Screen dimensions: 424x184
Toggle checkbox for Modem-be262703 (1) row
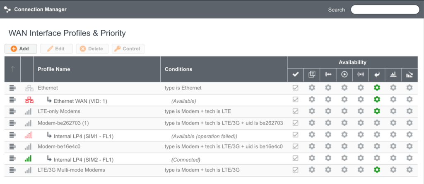[295, 123]
